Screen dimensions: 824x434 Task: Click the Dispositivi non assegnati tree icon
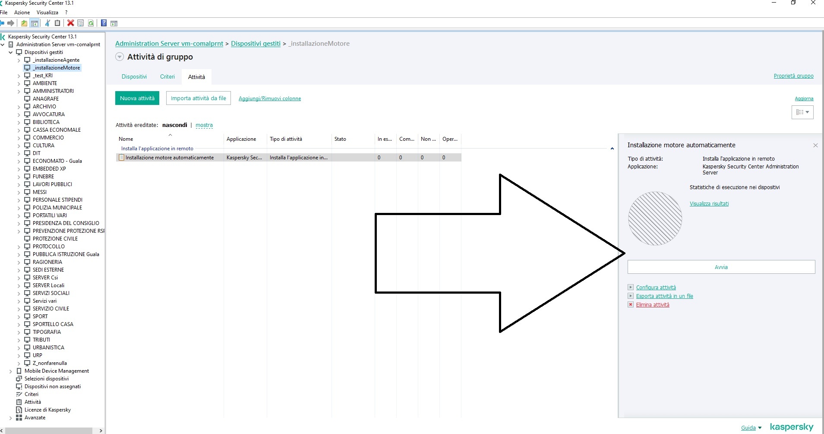click(19, 386)
